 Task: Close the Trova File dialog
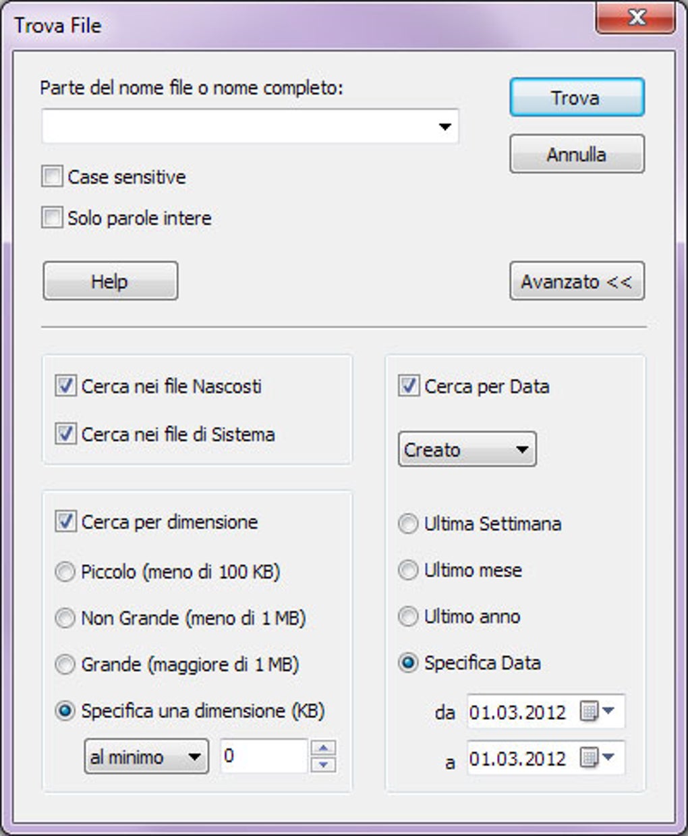(x=635, y=18)
